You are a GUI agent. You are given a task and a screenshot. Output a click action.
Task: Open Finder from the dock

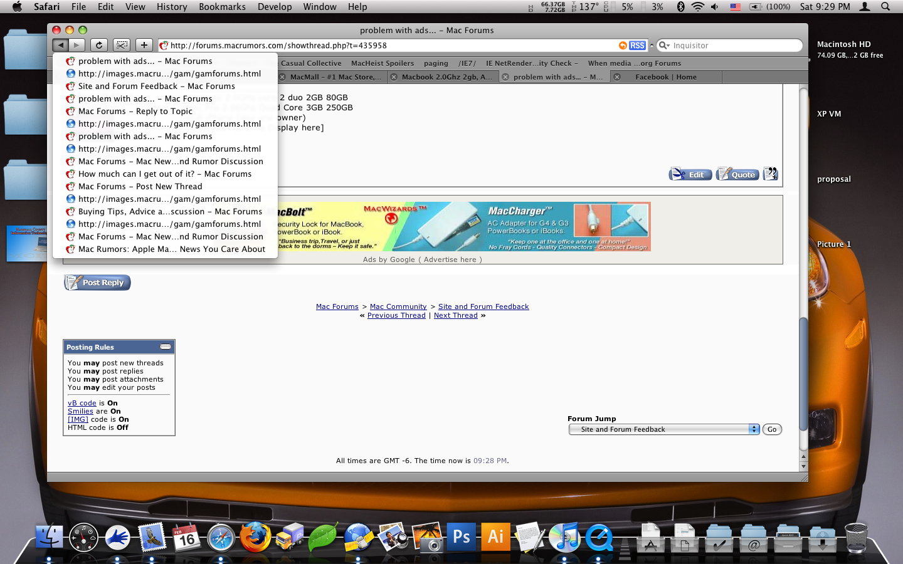49,537
